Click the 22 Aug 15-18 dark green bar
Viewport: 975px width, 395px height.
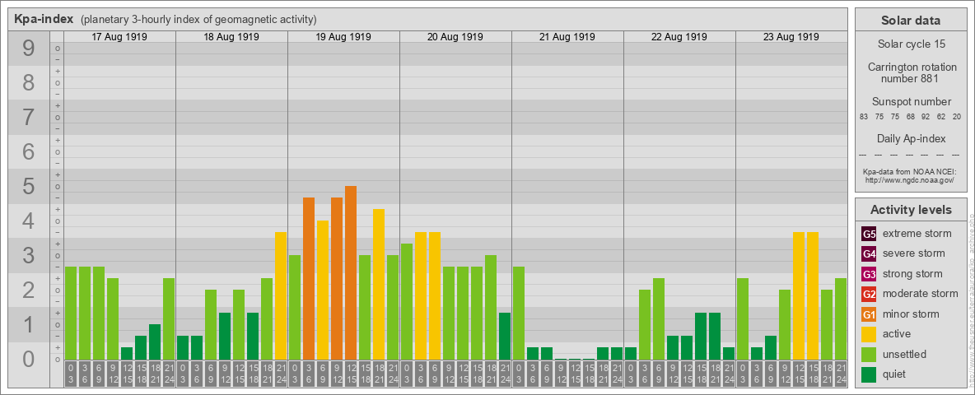click(x=700, y=336)
